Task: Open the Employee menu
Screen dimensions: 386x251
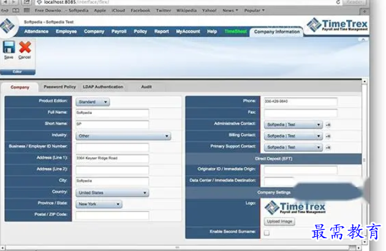Action: coord(66,31)
